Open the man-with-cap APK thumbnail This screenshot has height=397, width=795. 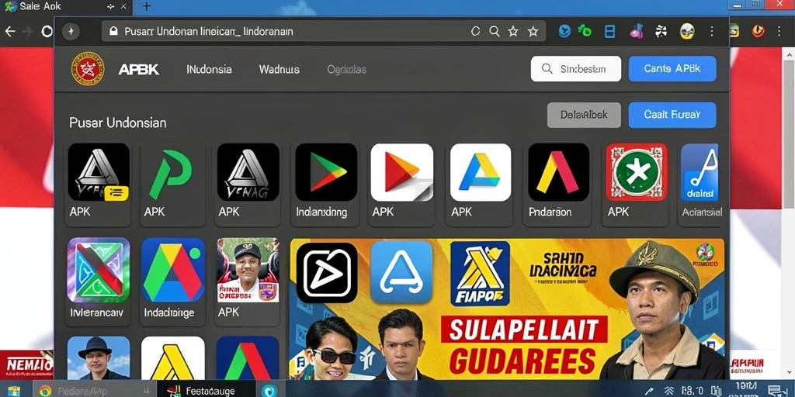coord(248,270)
